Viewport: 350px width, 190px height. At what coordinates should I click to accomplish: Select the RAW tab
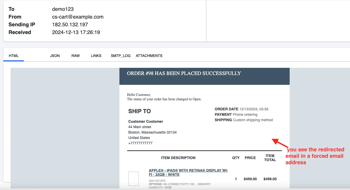pyautogui.click(x=76, y=56)
